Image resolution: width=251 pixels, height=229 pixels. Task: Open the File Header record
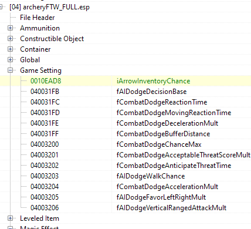tap(38, 18)
